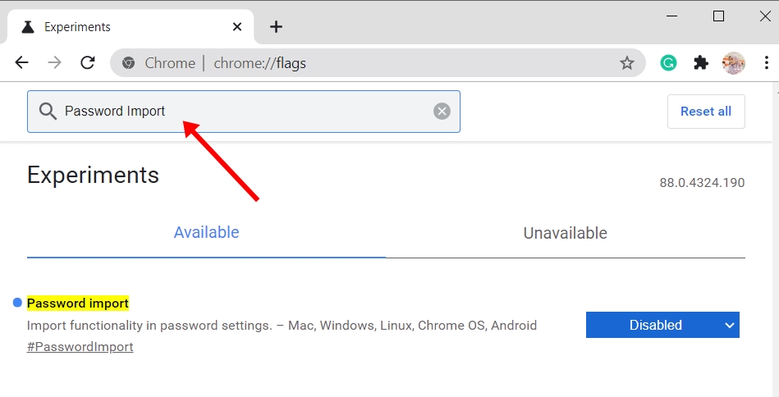This screenshot has width=779, height=397.
Task: Click the forward navigation arrow
Action: [54, 63]
